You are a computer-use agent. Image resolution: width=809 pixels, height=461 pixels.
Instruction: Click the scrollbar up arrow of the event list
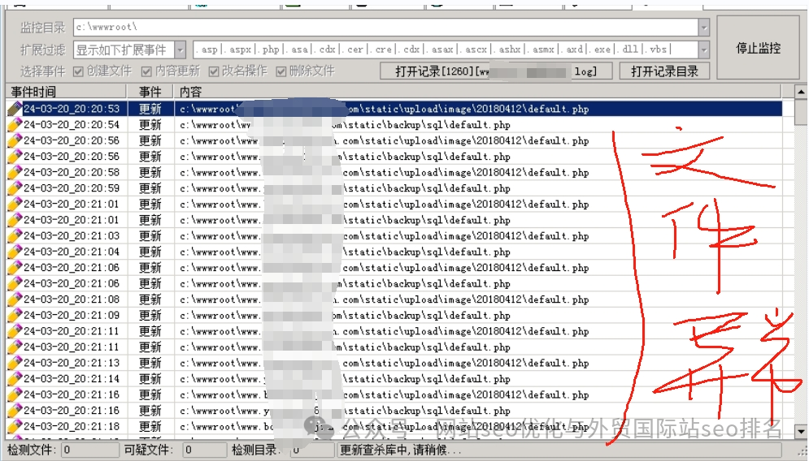[801, 93]
